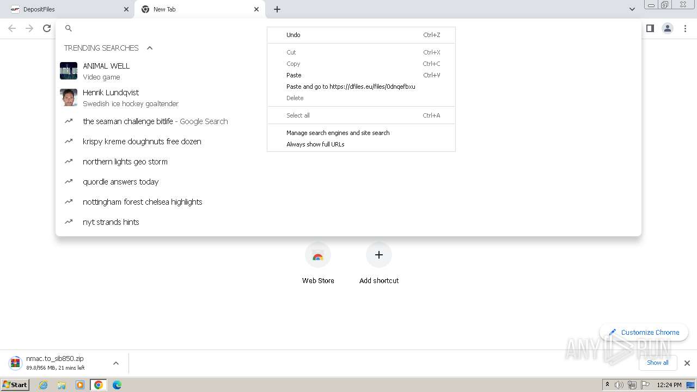Open the volume speaker tray icon
The width and height of the screenshot is (697, 392).
pos(619,385)
